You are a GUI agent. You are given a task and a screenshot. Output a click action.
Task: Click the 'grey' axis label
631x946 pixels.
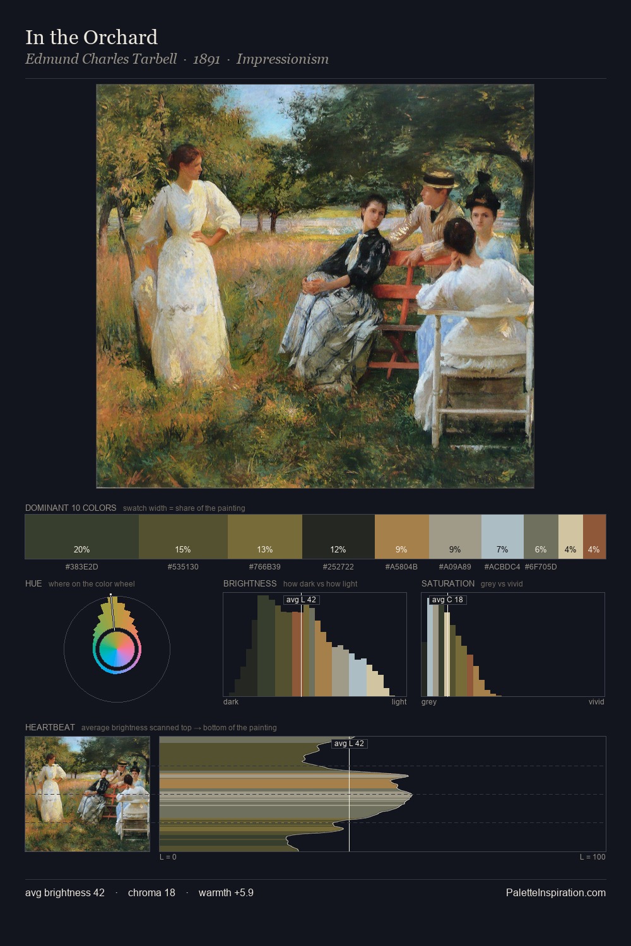[x=429, y=702]
